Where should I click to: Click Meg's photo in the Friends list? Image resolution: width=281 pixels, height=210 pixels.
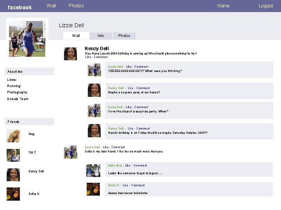pos(13,136)
